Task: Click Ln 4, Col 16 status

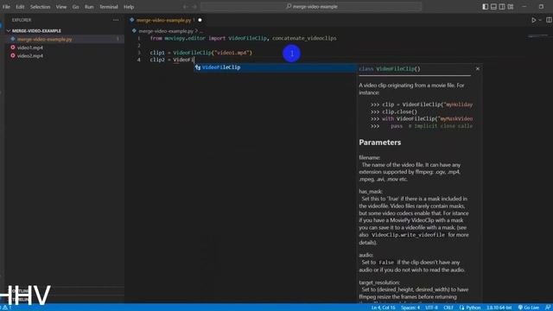Action: tap(383, 308)
